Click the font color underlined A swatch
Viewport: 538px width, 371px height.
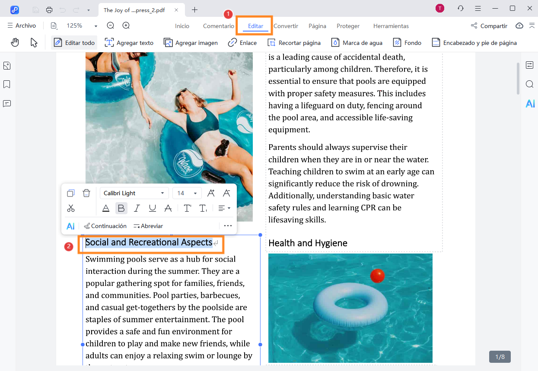point(106,208)
